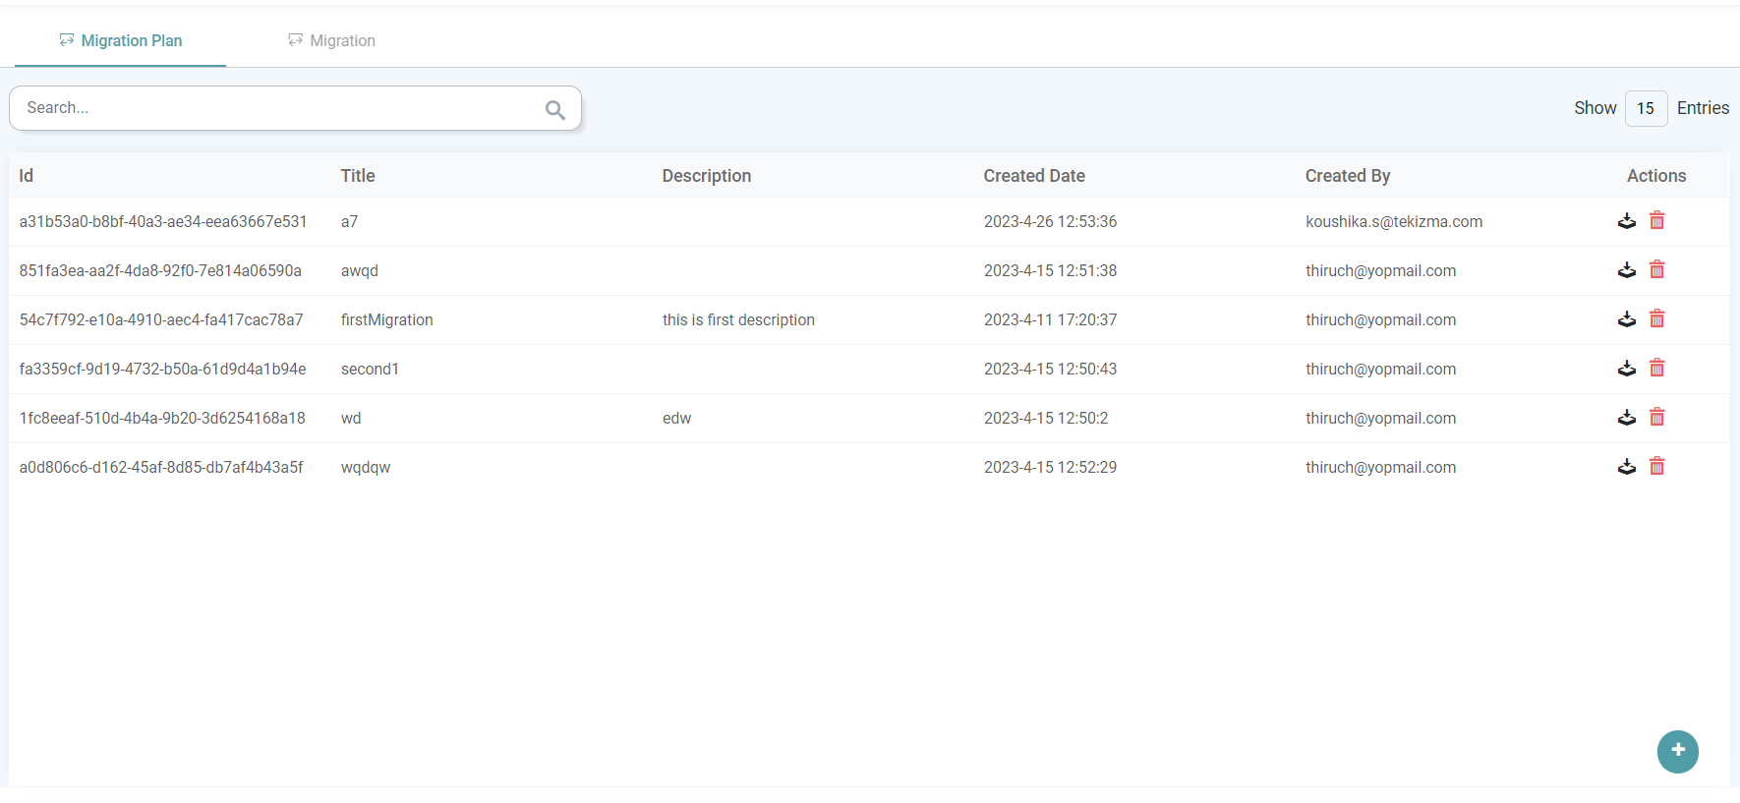Switch to the Migration tab
Screen dimensions: 1740x803
pos(331,40)
